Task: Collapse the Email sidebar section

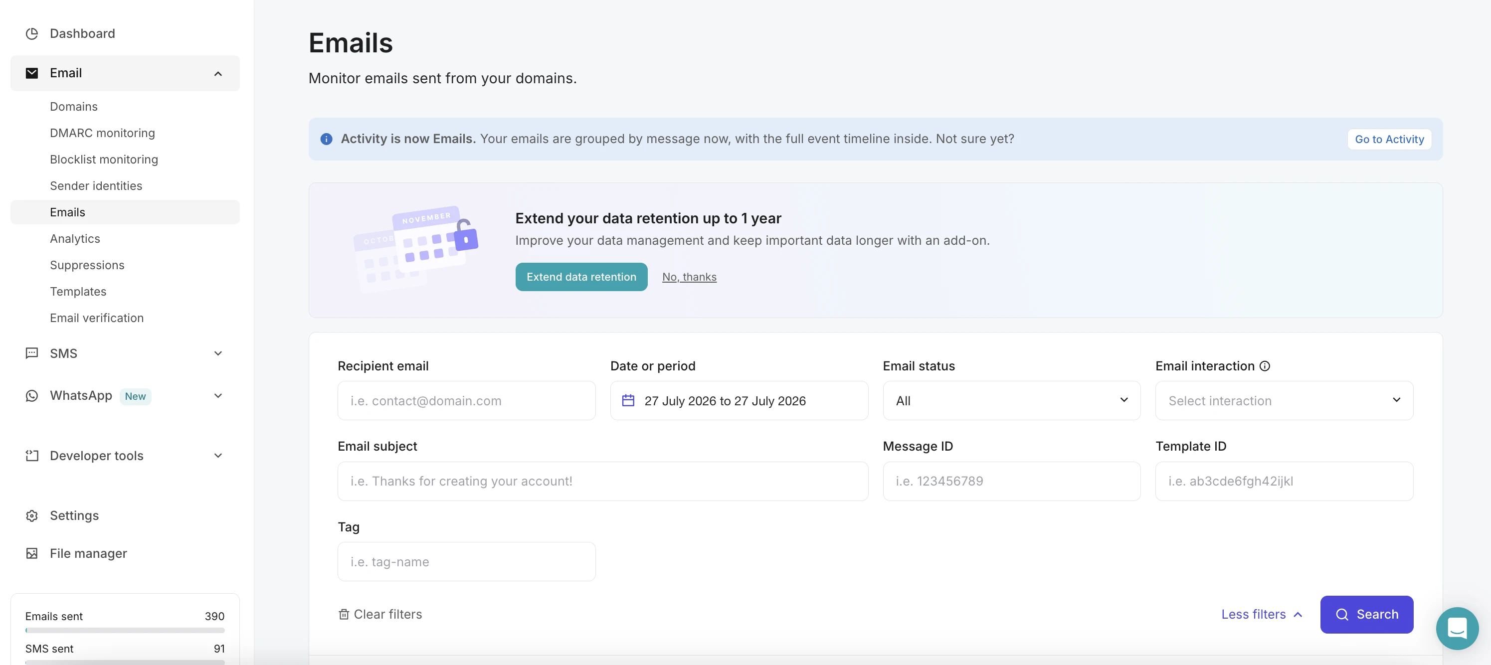Action: tap(218, 73)
